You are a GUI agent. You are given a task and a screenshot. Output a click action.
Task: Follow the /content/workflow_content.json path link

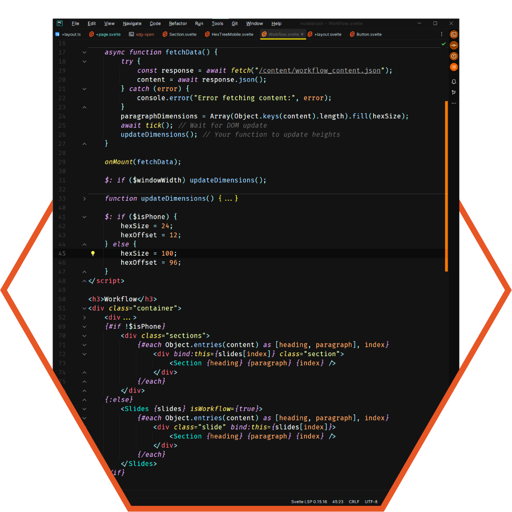pos(320,71)
